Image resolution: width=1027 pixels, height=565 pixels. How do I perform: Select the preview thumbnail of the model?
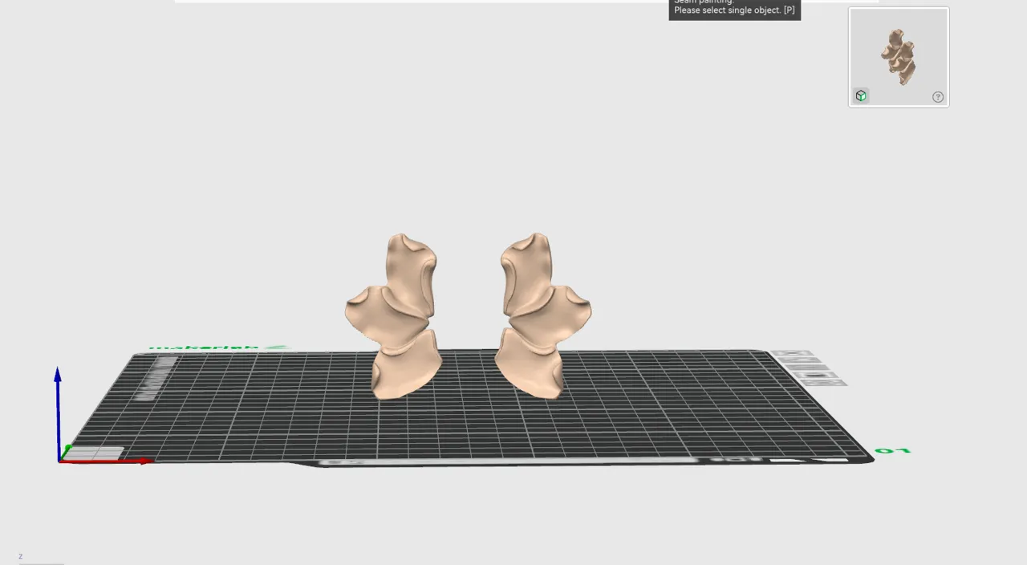click(898, 56)
